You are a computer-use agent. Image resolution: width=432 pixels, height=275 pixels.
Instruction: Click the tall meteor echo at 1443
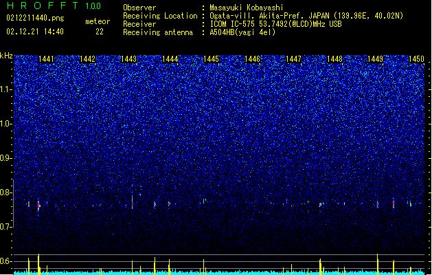133,197
